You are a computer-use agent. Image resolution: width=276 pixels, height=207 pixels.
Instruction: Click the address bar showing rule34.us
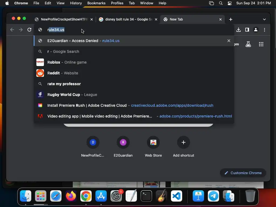(x=134, y=30)
